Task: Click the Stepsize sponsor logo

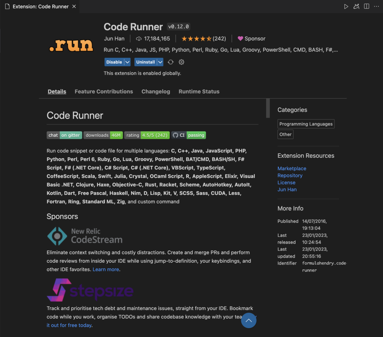Action: 90,290
